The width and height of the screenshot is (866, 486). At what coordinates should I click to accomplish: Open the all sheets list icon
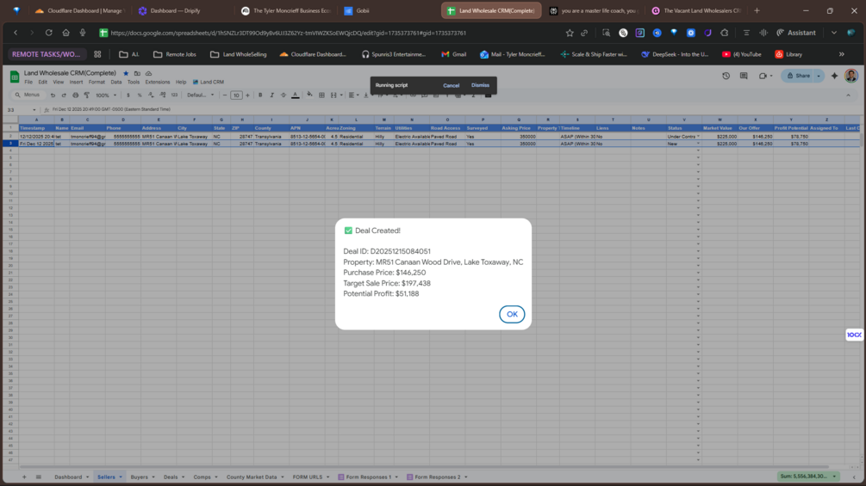click(x=38, y=477)
